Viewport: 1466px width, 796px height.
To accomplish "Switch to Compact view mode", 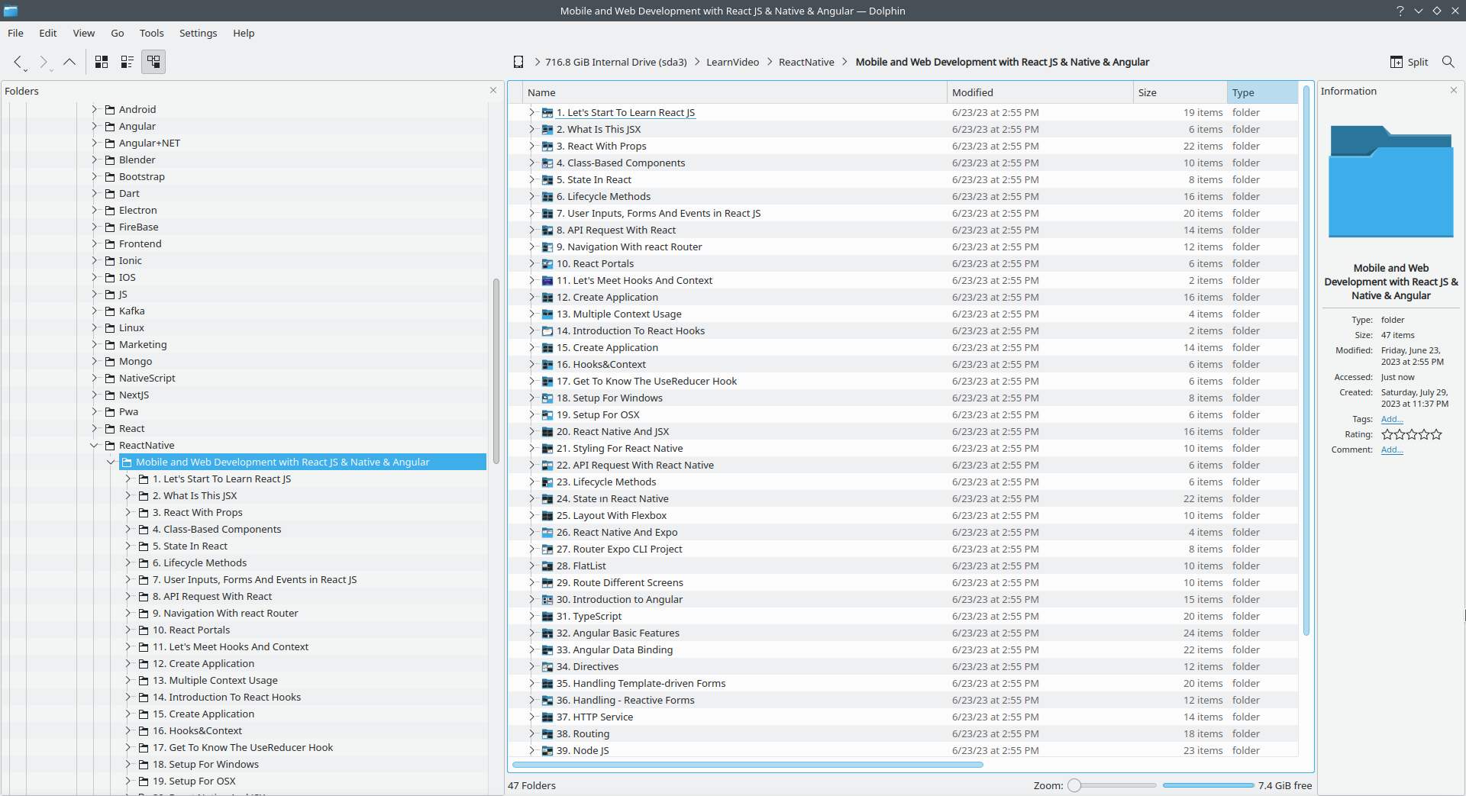I will point(128,62).
